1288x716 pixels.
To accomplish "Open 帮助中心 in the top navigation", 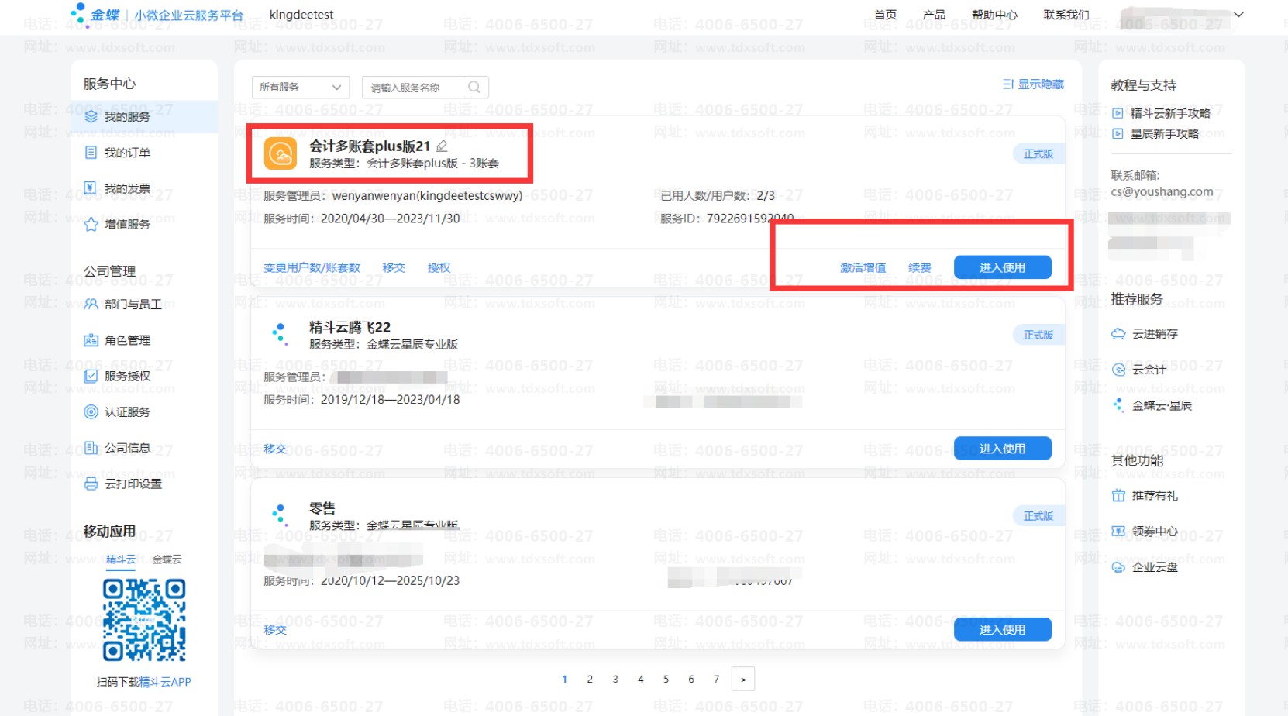I will [994, 15].
